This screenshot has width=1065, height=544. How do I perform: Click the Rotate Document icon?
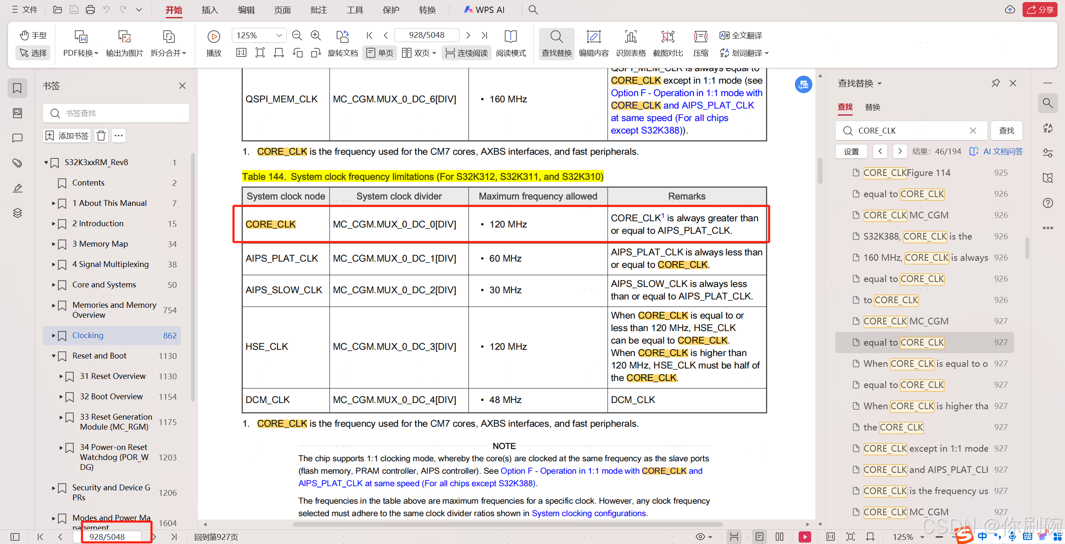343,37
